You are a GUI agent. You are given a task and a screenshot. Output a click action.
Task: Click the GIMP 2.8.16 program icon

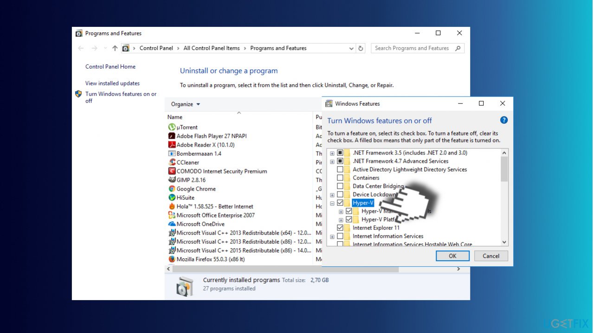(x=173, y=180)
